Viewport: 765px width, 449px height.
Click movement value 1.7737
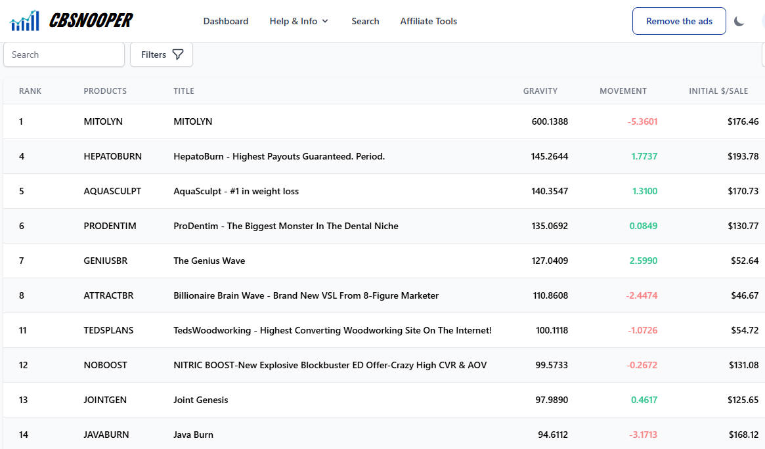pos(644,156)
